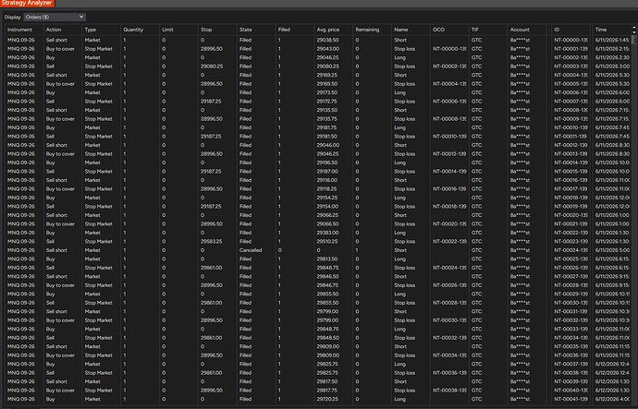Click avg. price cell 29046.00
The width and height of the screenshot is (638, 409).
(328, 145)
